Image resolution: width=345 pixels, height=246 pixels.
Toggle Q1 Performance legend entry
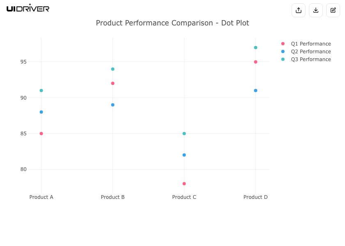[x=310, y=44]
